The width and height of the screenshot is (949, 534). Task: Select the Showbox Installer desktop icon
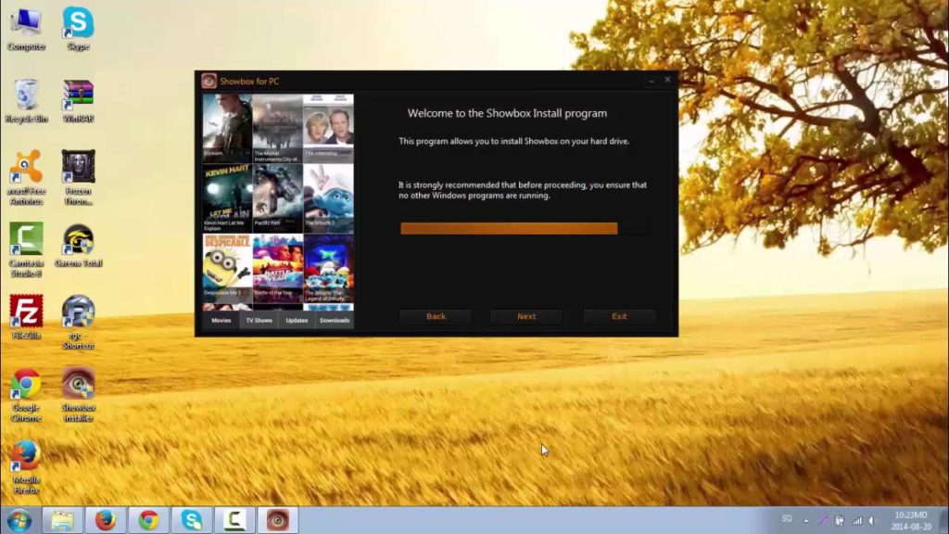click(78, 395)
